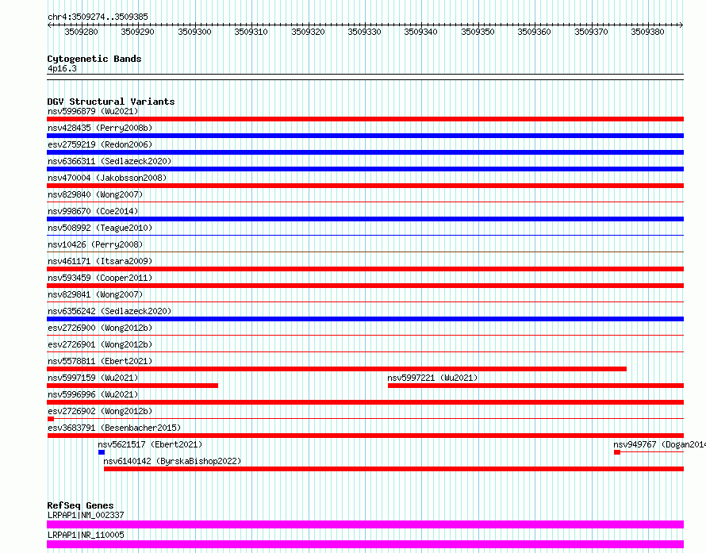Click the red bar of esv3683791
Screen dimensions: 706x553
365,436
